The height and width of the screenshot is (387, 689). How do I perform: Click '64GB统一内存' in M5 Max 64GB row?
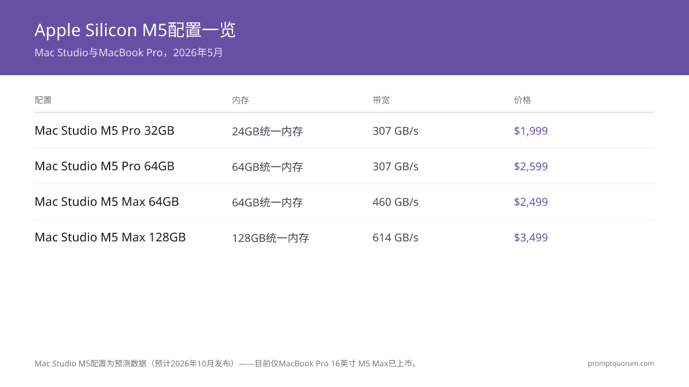pos(268,202)
